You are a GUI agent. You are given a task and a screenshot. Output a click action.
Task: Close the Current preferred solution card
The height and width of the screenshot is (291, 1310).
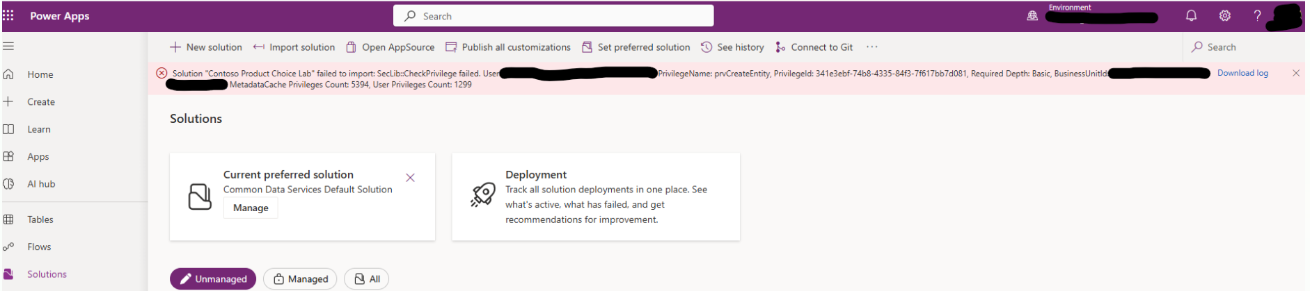pos(410,178)
